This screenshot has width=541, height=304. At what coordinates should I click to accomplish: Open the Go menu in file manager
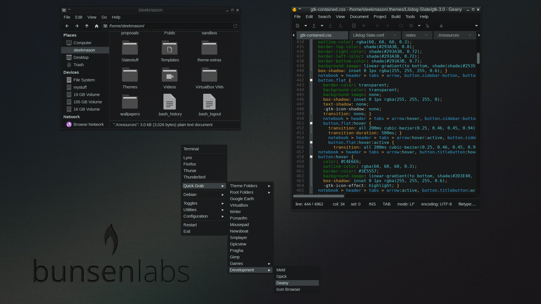pos(104,17)
